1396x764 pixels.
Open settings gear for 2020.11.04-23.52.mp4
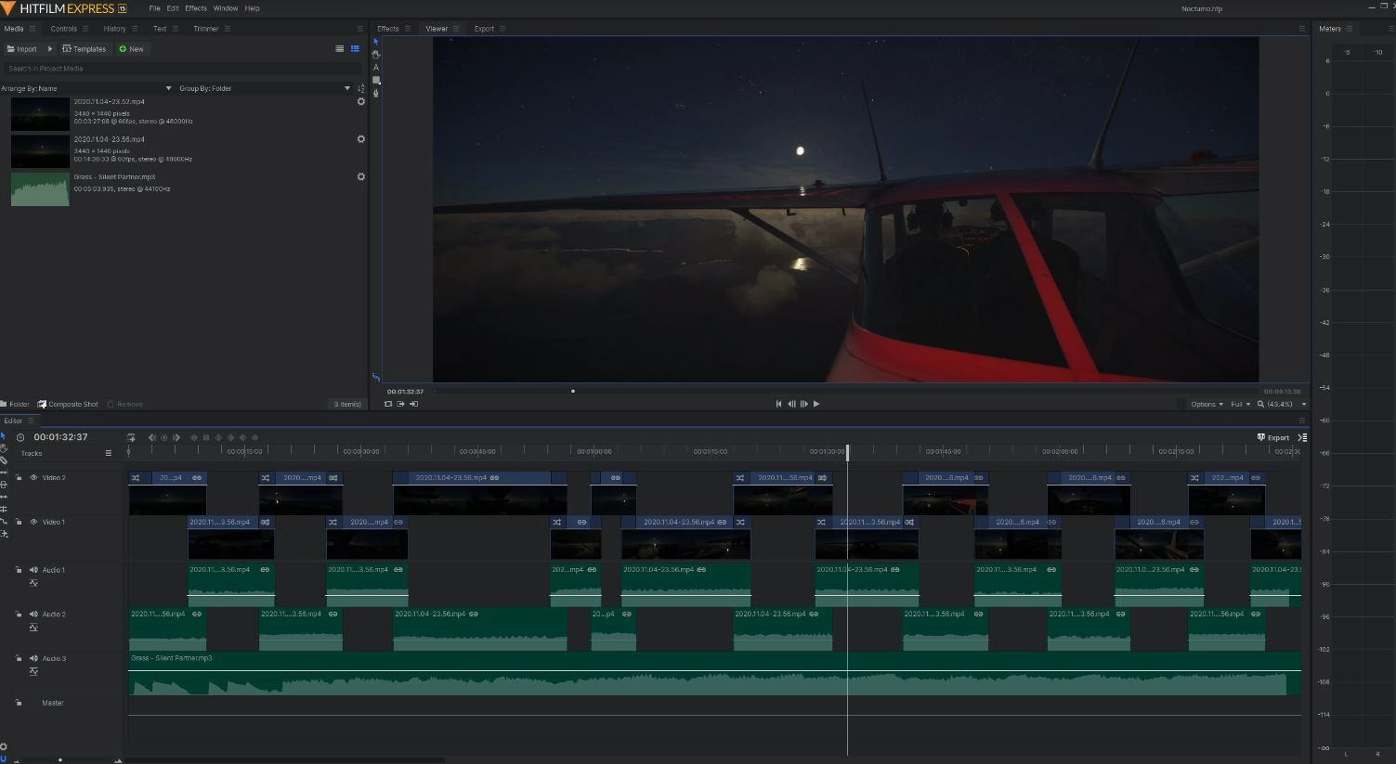coord(361,102)
